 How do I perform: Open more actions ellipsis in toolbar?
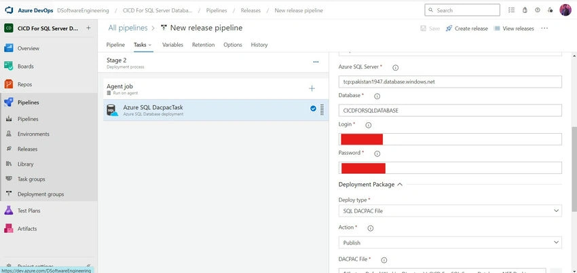(544, 29)
